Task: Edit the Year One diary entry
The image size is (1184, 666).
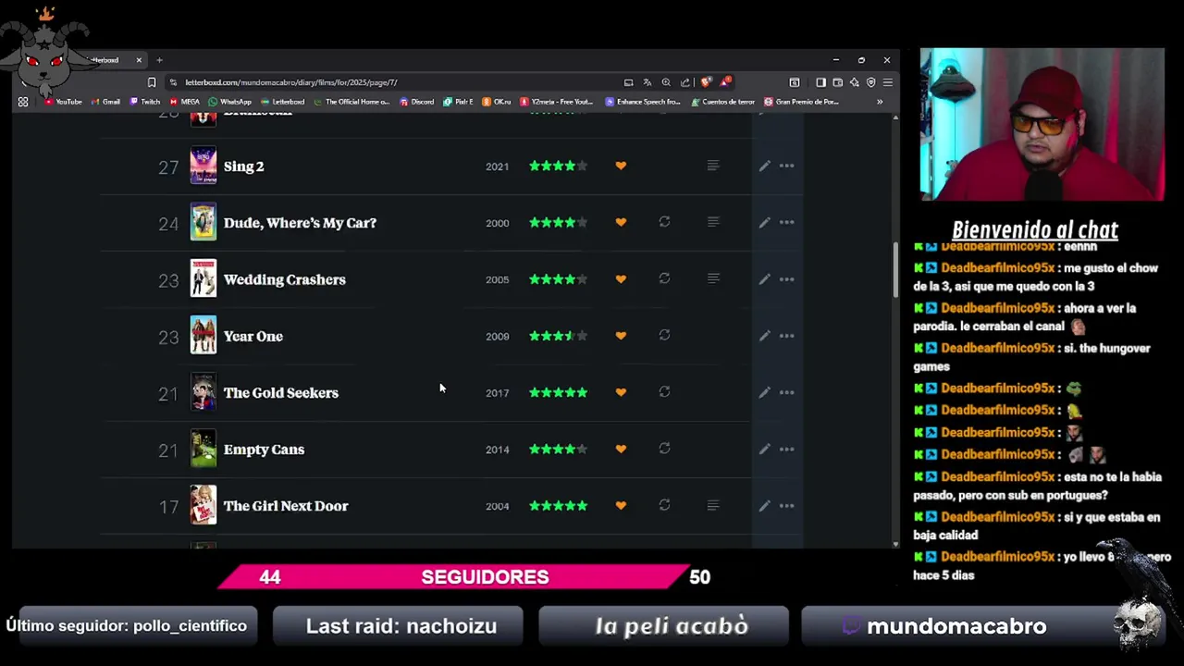Action: [x=764, y=336]
